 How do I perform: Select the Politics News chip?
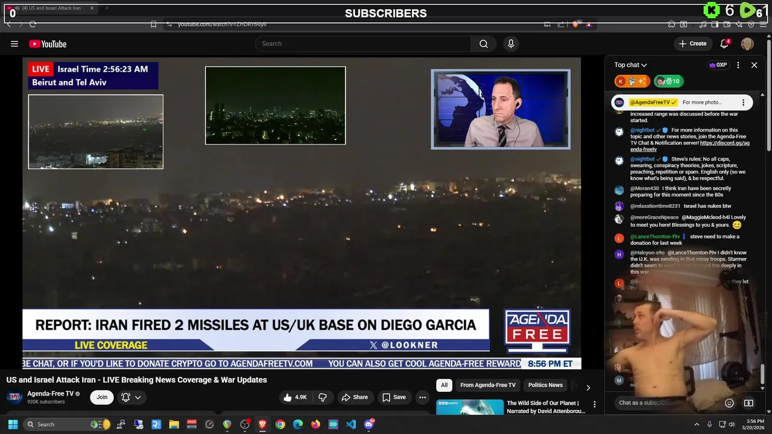[545, 385]
